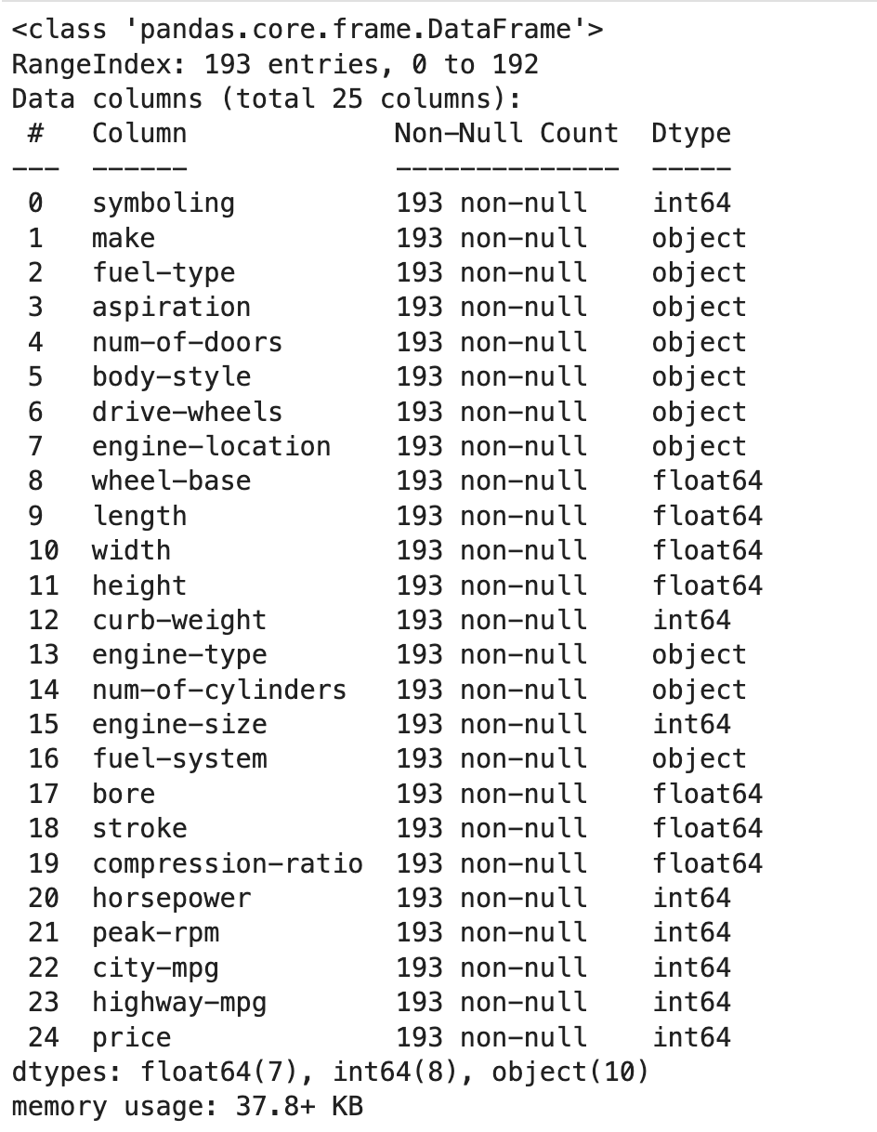Select the 'body-style' column text
Image resolution: width=877 pixels, height=1132 pixels.
pos(171,377)
